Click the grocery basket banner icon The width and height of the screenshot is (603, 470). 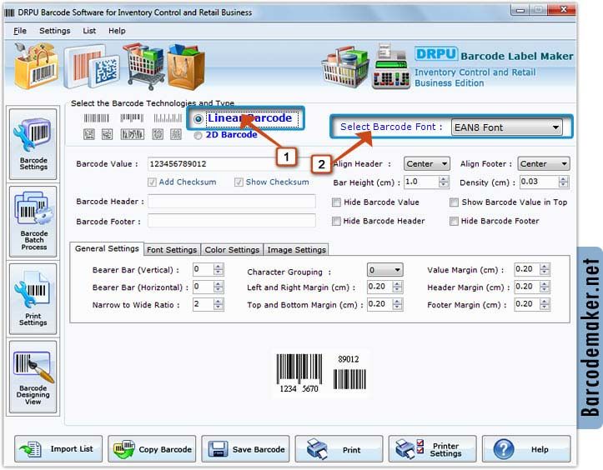(345, 67)
